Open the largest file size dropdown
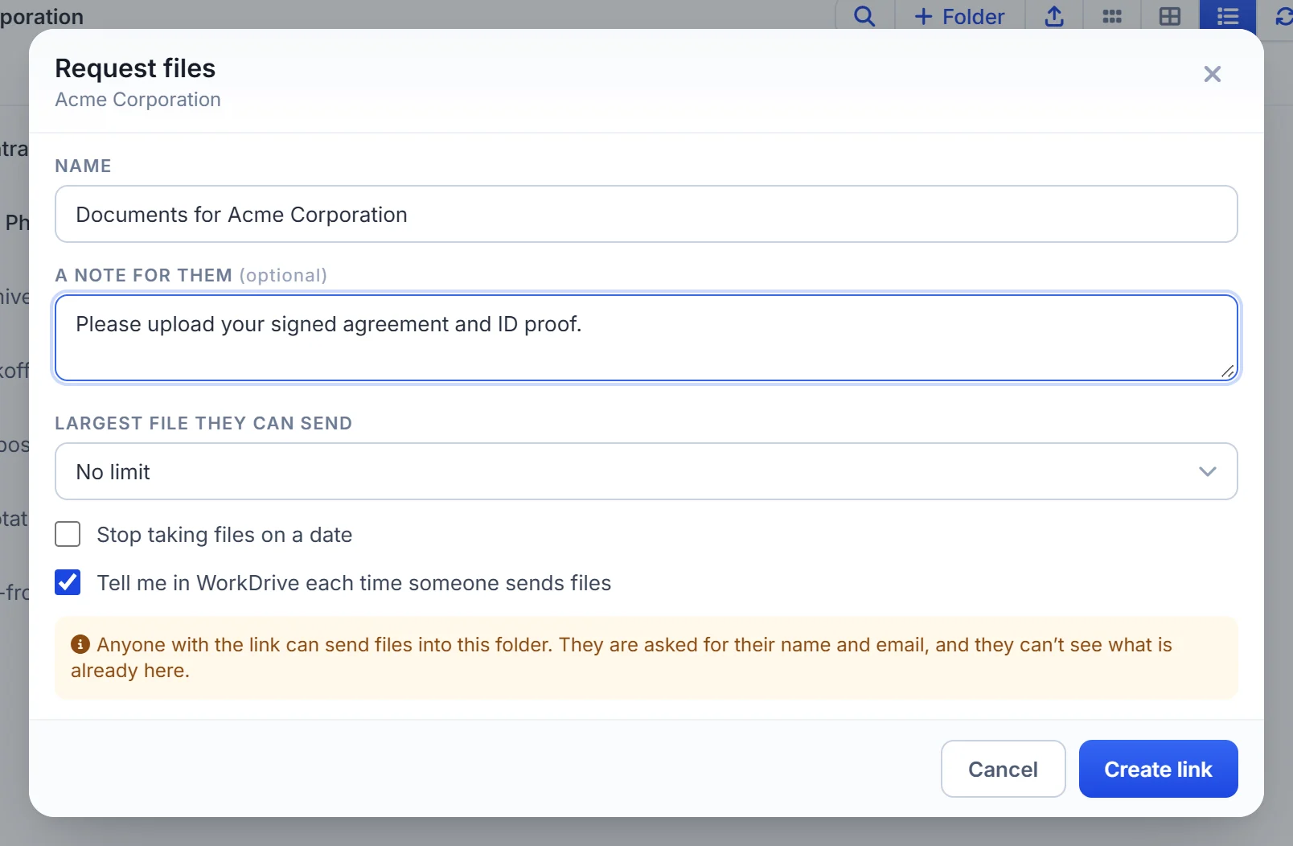The image size is (1293, 846). pos(646,471)
